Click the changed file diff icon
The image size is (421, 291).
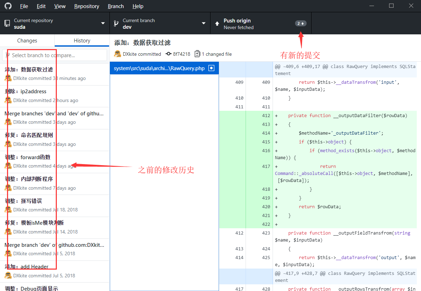tap(198, 54)
